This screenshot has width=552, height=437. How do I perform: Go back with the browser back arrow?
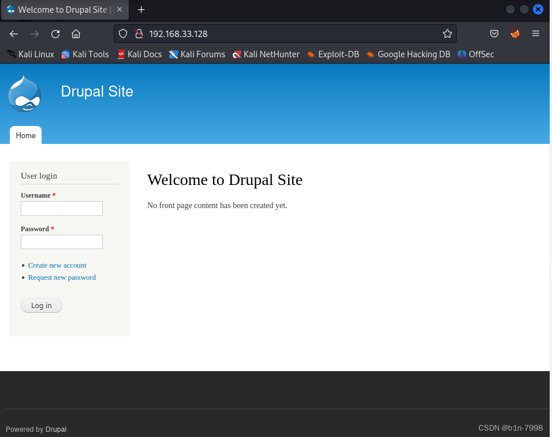(14, 34)
